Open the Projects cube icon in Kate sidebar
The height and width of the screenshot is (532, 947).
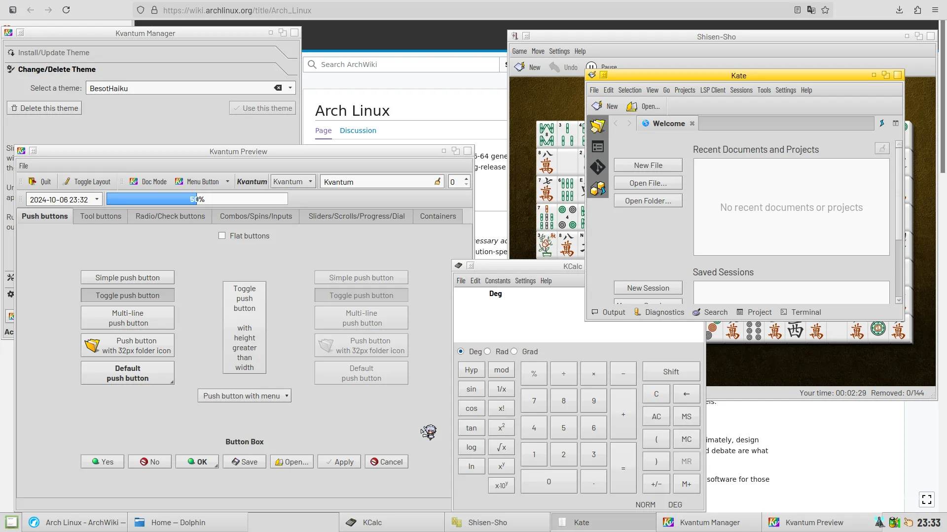pos(597,188)
